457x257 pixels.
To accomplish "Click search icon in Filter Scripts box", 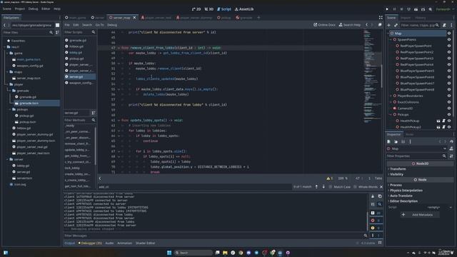I will pyautogui.click(x=94, y=32).
